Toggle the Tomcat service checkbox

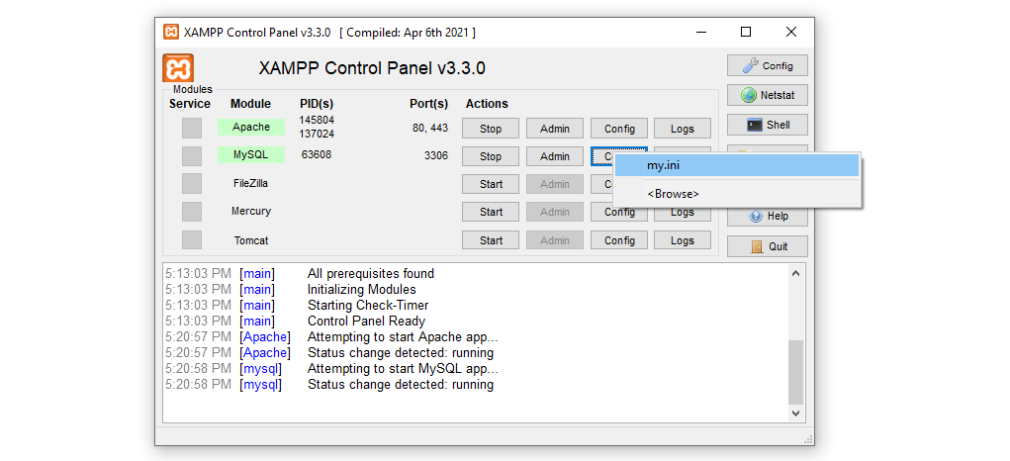(191, 240)
